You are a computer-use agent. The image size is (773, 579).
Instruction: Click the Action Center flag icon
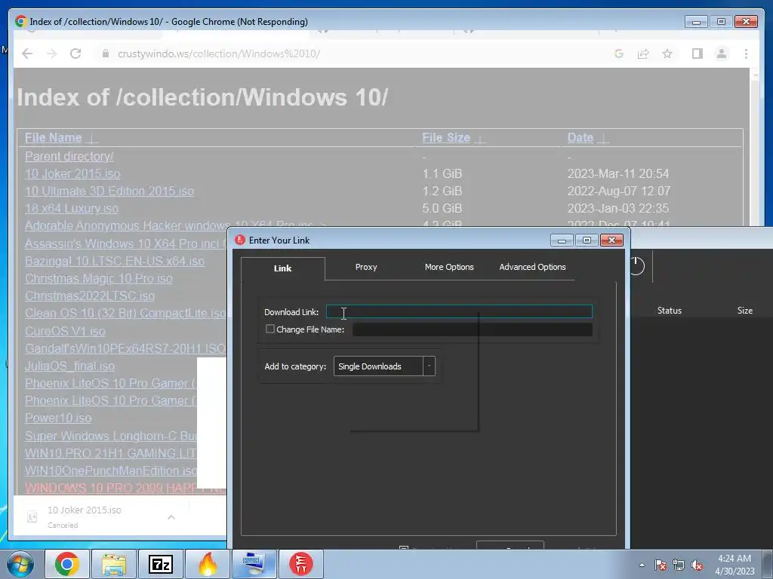(x=661, y=565)
